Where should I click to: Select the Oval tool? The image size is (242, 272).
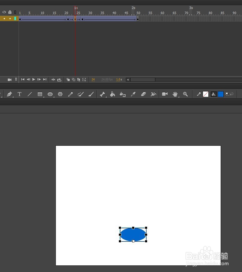point(50,94)
